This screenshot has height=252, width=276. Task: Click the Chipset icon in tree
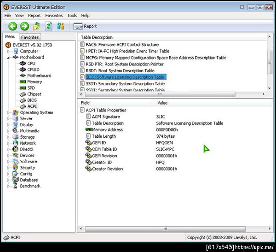[x=23, y=94]
